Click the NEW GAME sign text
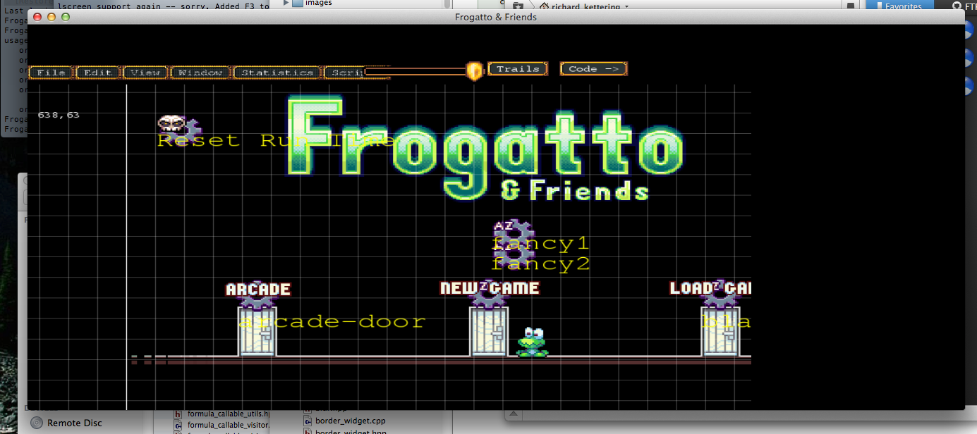Image resolution: width=977 pixels, height=434 pixels. pos(490,288)
